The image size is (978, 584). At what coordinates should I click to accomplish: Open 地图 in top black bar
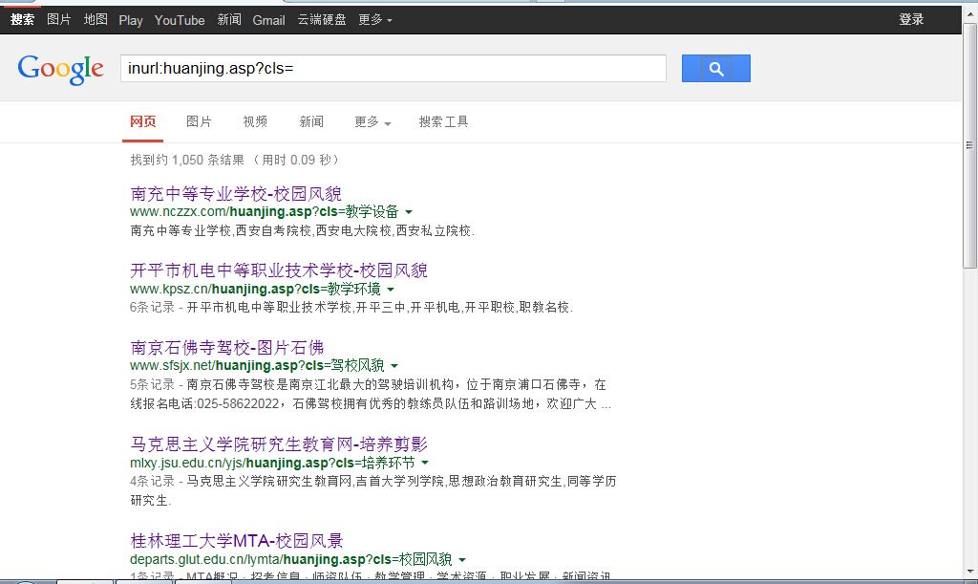coord(96,19)
